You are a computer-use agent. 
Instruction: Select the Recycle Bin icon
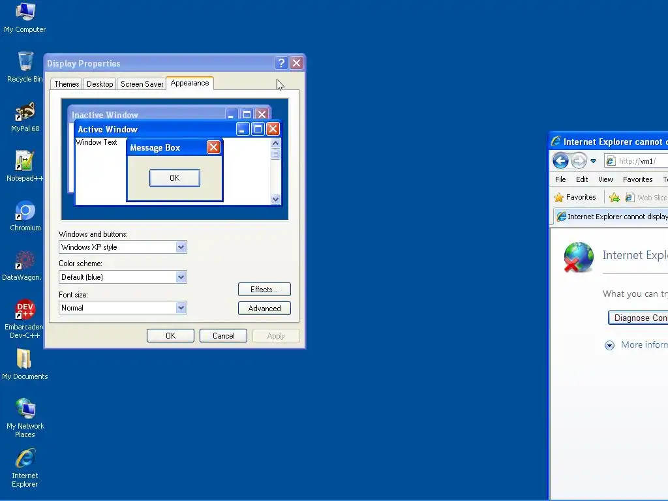coord(25,67)
